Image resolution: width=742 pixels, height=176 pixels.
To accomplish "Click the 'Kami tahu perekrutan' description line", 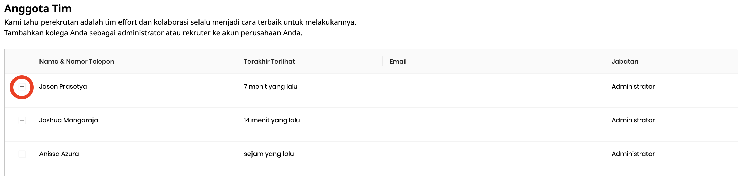I will tap(180, 22).
